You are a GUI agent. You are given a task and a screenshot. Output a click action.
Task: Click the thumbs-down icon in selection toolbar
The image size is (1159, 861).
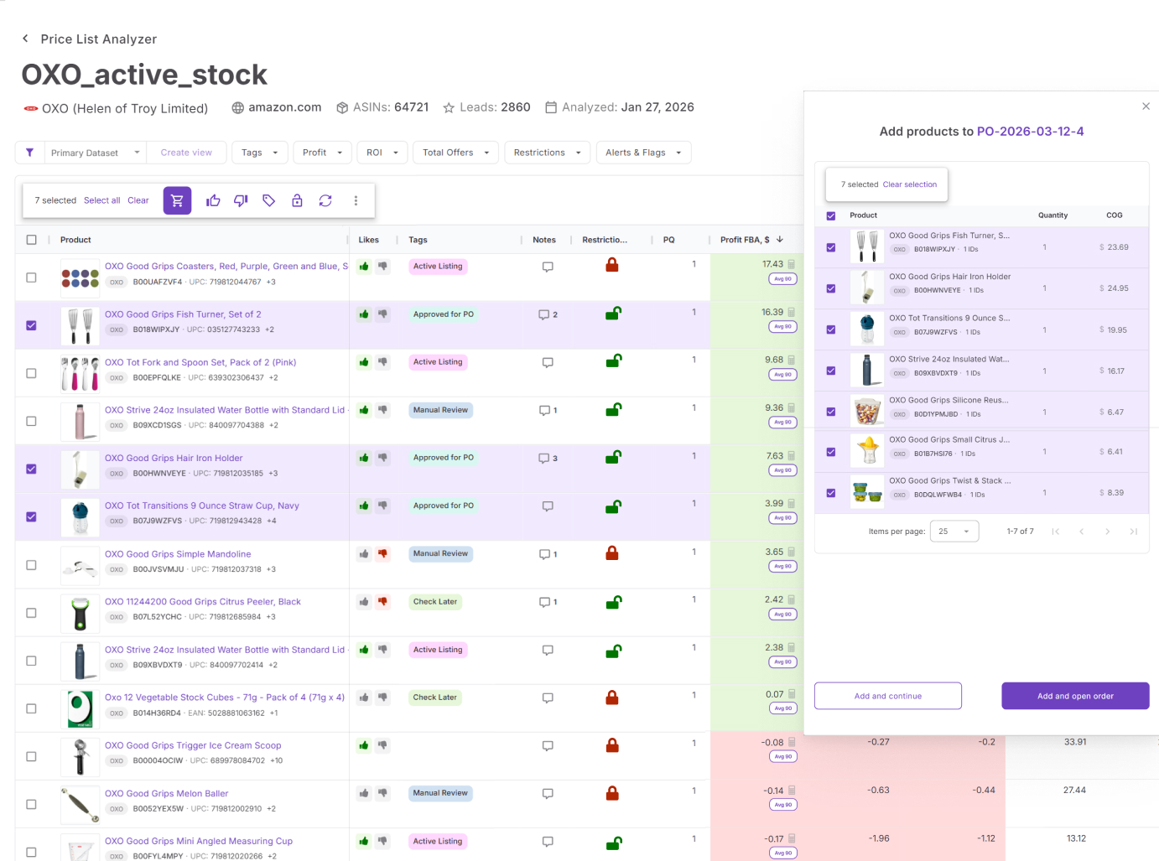[x=241, y=200]
